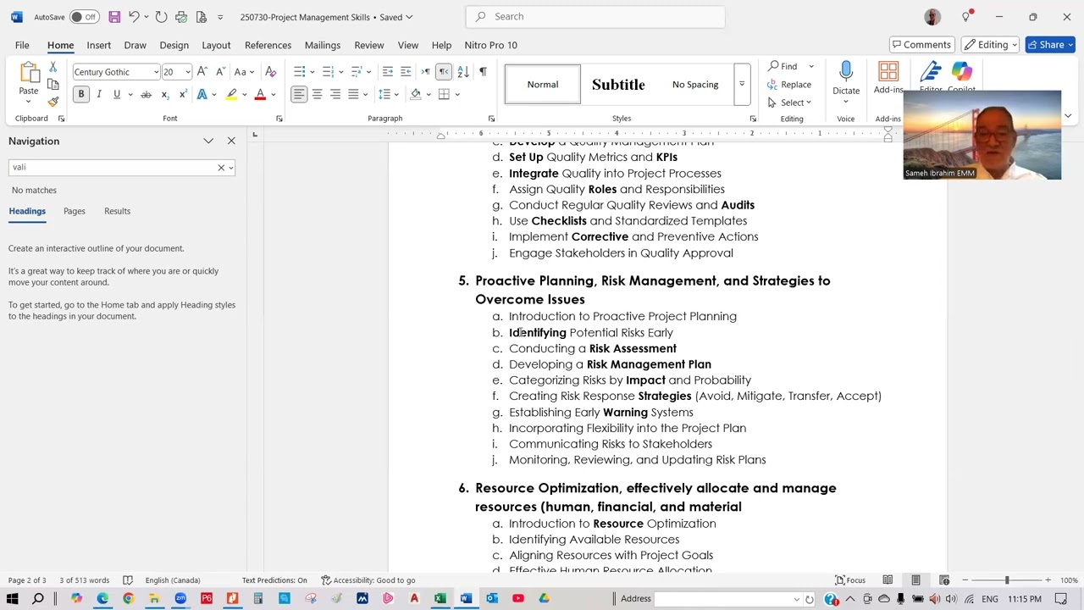Open the Editor ribbon icon
This screenshot has height=610, width=1084.
[931, 73]
